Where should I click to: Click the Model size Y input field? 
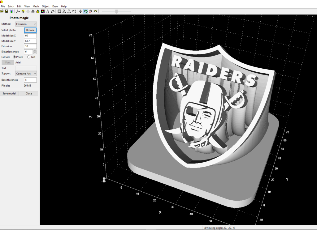[30, 41]
